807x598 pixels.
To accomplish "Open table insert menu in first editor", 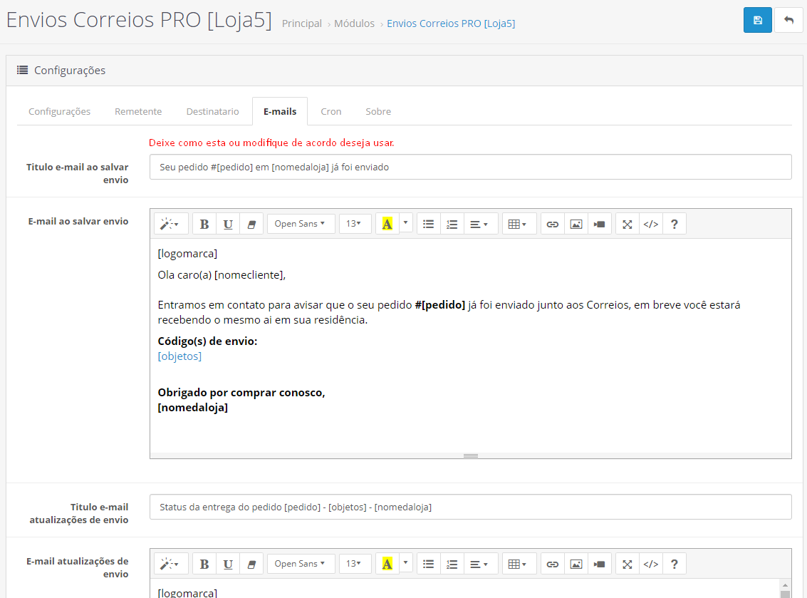I will tap(518, 224).
